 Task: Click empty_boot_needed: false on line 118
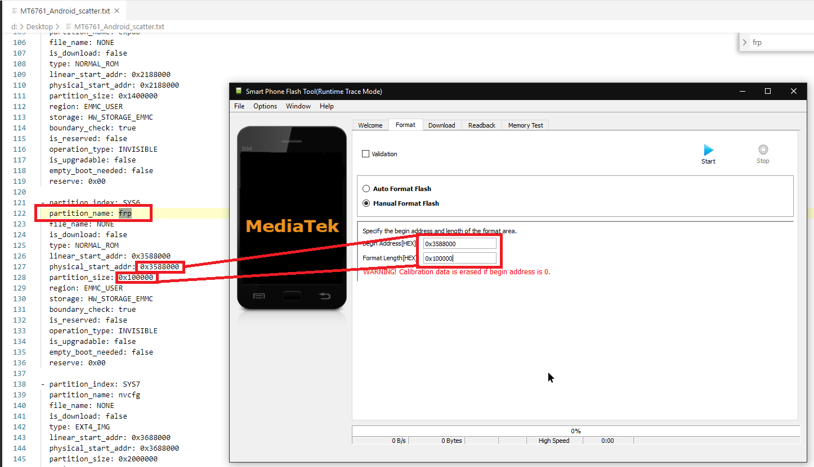tap(101, 171)
